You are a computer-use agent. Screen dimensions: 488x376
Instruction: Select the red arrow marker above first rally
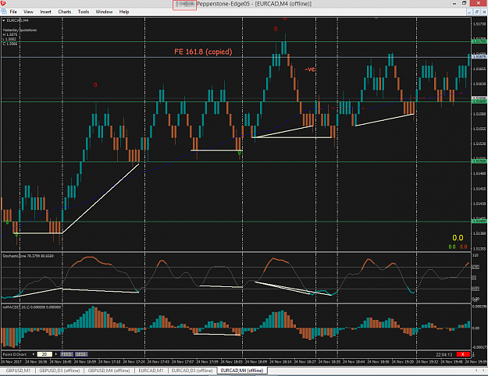coord(95,85)
